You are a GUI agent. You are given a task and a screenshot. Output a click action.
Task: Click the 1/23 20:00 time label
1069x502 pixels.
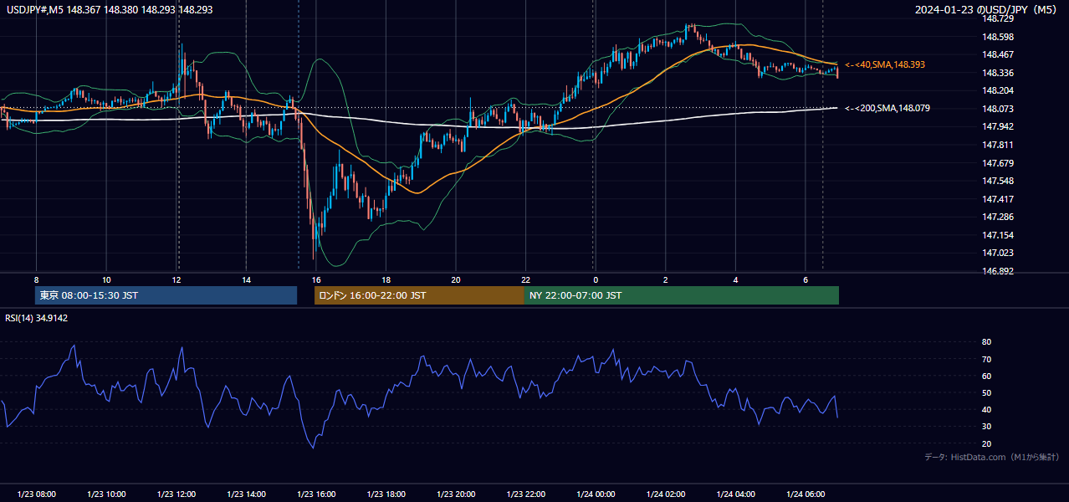coord(456,494)
